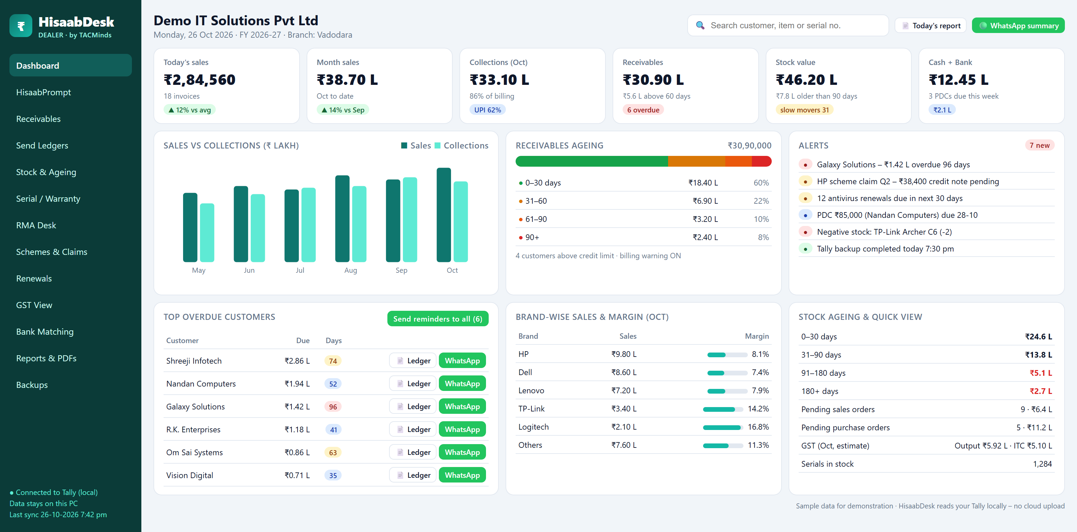
Task: Go to Stock & Ageing section
Action: point(71,172)
